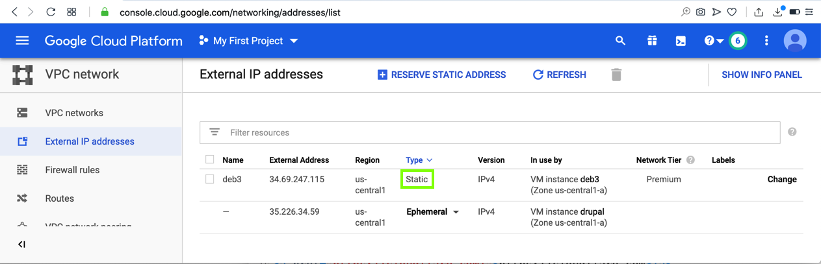Check the deb3 row checkbox
The width and height of the screenshot is (821, 264).
pos(209,179)
